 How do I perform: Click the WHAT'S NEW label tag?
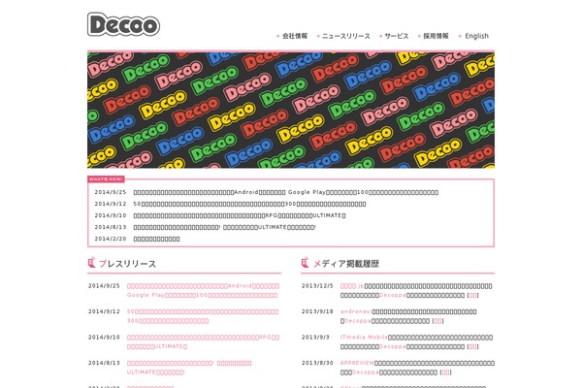[106, 178]
